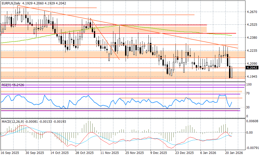Viewport: 260px width, 156px height.
Task: Click the 4.1945 price axis label
Action: point(252,77)
